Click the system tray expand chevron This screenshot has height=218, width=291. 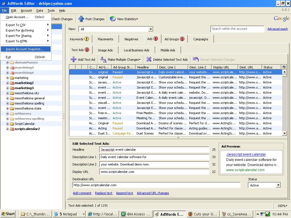tap(257, 214)
